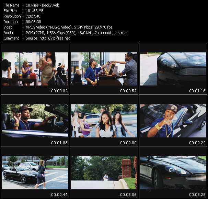Select the trees and wall thumbnail at 00:03:06
The height and width of the screenshot is (199, 208).
pos(104,173)
